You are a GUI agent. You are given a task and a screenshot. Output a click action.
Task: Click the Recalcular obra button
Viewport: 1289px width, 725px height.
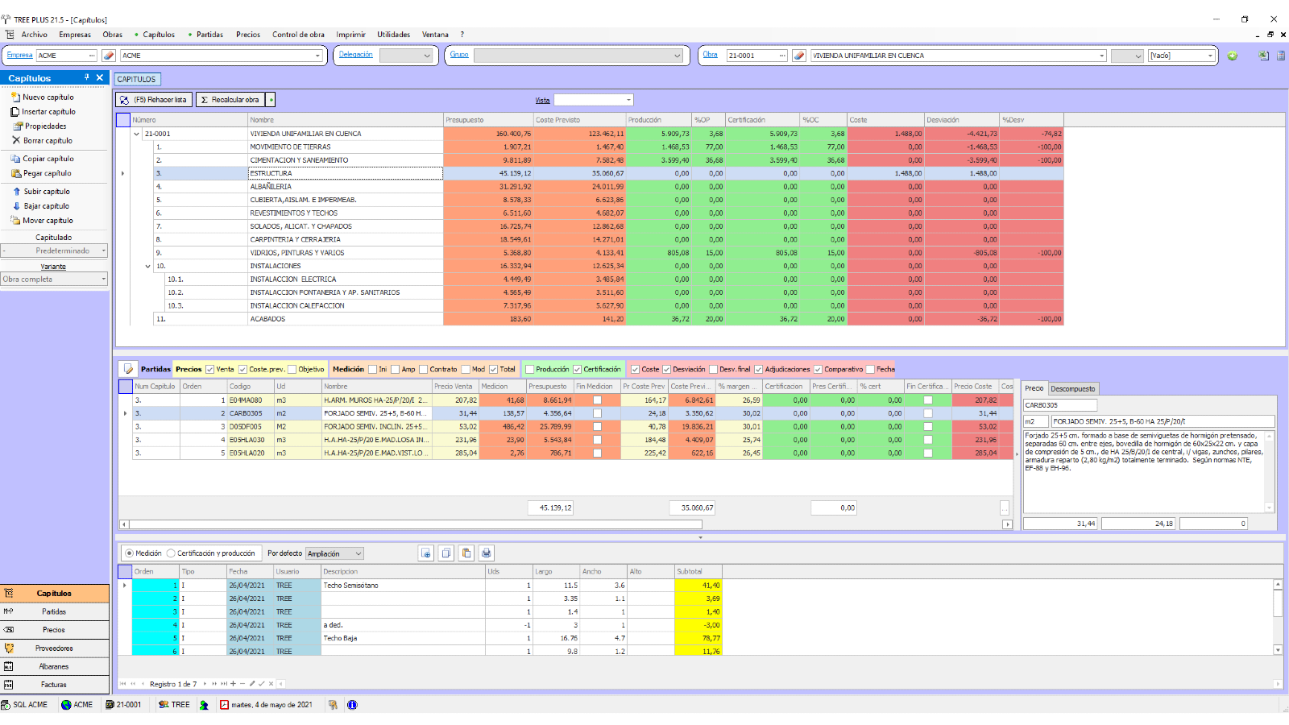[230, 100]
